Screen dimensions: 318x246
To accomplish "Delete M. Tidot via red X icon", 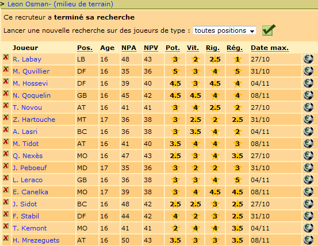I will pyautogui.click(x=6, y=141).
